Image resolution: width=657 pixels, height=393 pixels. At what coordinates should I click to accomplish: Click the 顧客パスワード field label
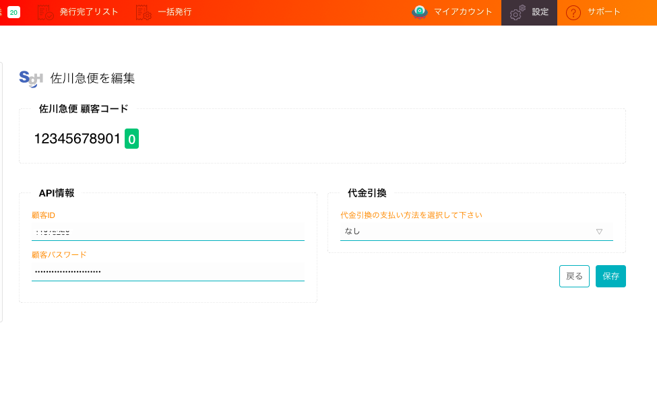coord(59,254)
